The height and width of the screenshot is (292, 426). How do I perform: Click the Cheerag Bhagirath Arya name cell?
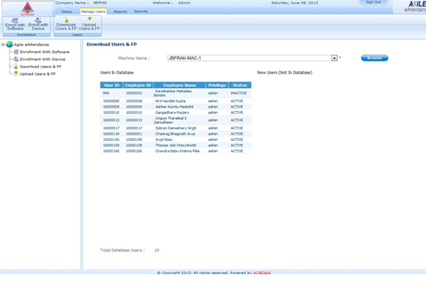(180, 134)
